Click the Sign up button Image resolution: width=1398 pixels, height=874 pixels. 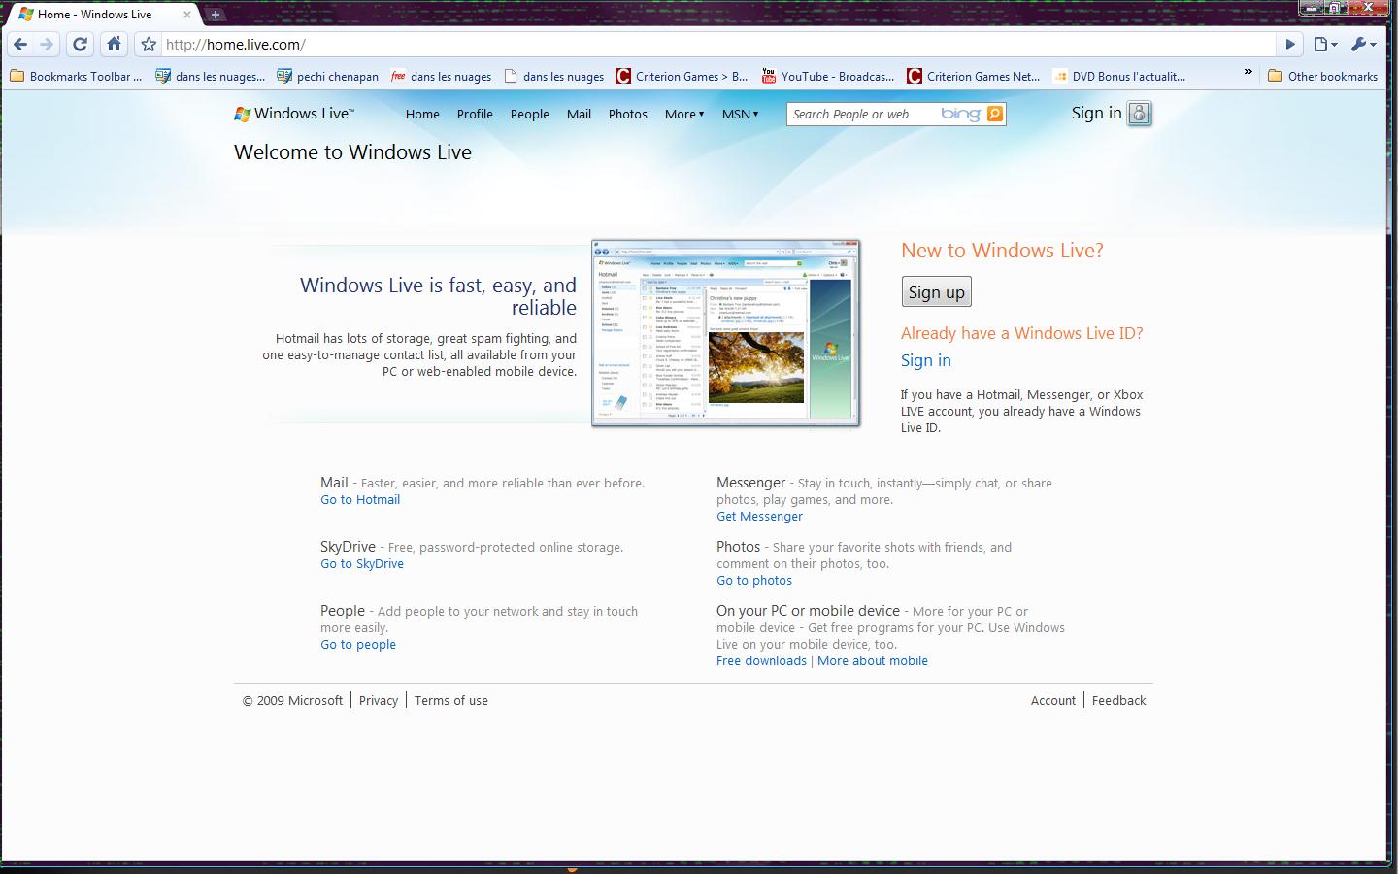point(937,292)
